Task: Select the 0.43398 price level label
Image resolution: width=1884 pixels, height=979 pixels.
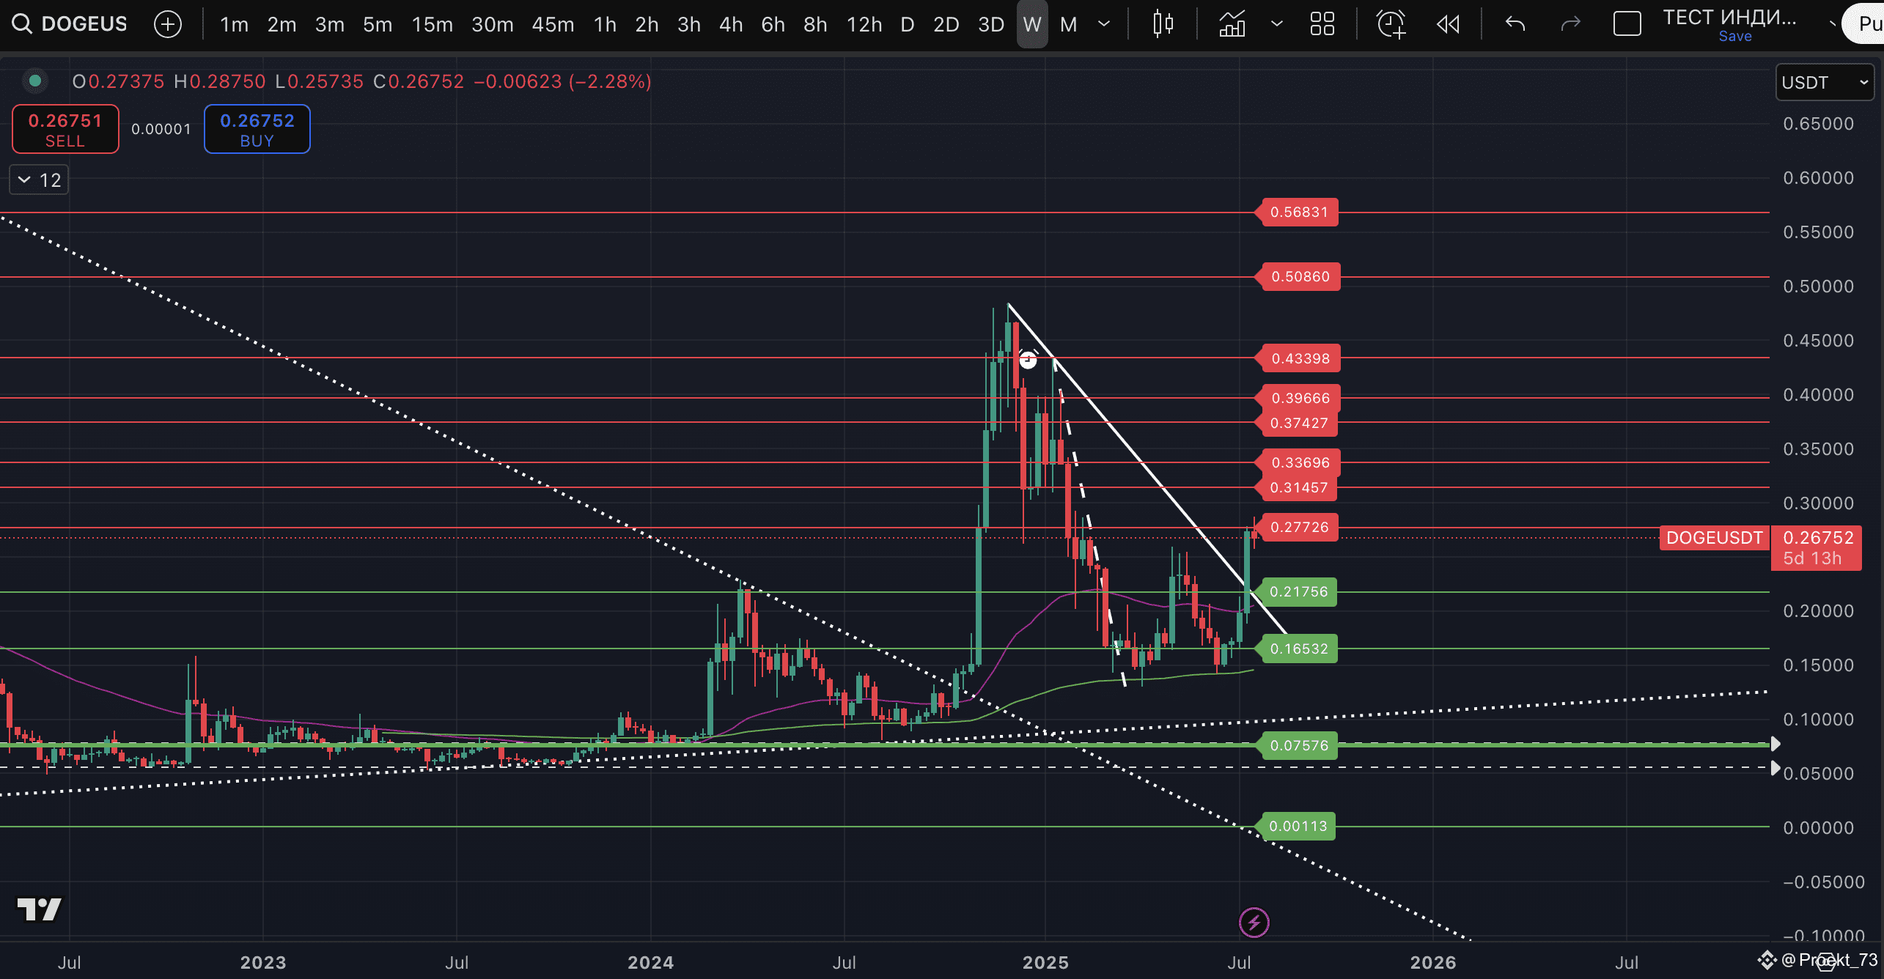Action: [x=1298, y=359]
